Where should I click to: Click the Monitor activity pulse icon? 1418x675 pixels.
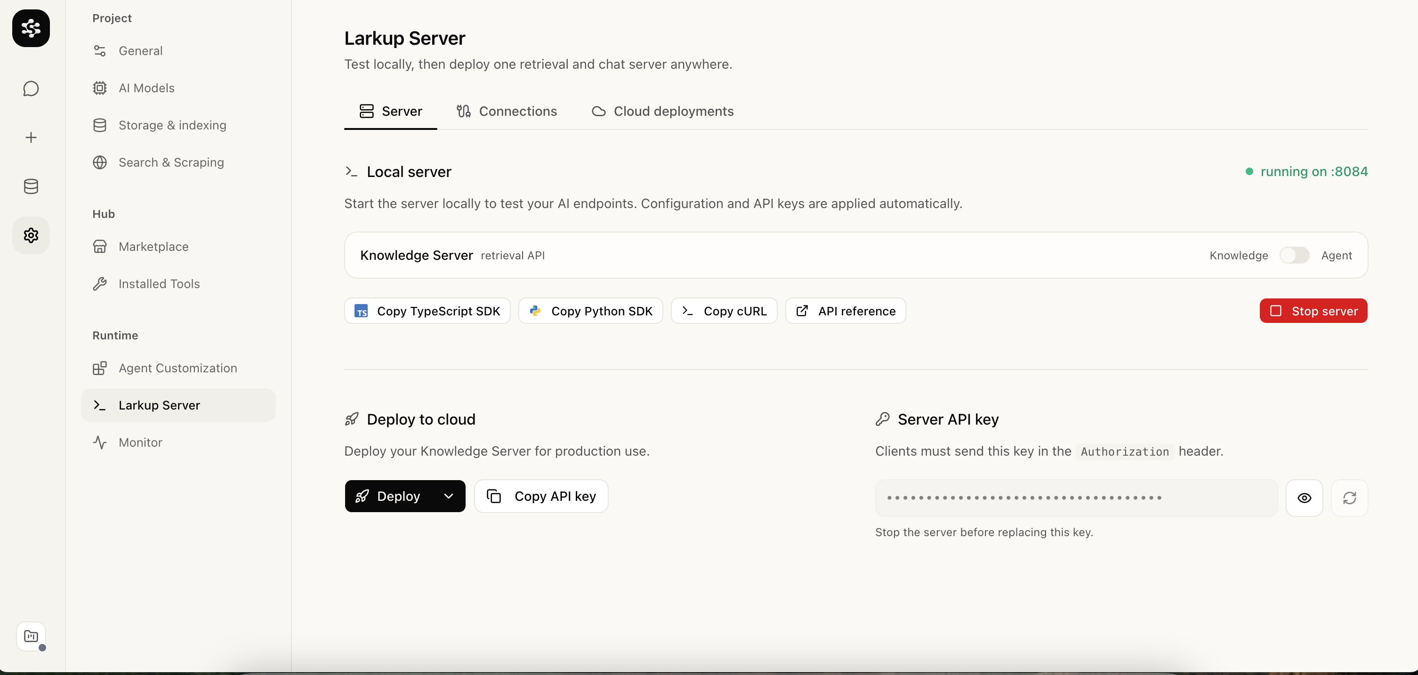point(100,442)
